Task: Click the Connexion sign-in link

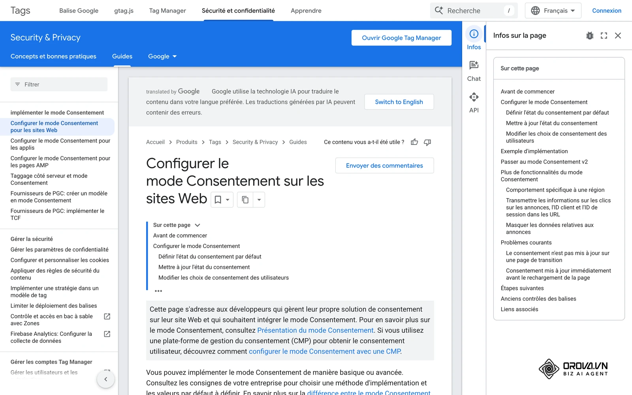Action: 607,11
